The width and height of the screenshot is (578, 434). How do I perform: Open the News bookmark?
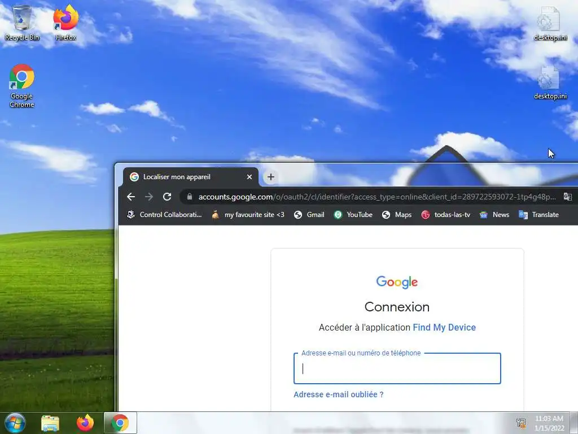tap(494, 215)
